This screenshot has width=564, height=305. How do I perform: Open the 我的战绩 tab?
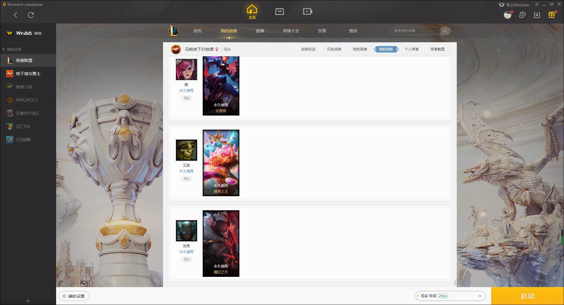point(229,31)
